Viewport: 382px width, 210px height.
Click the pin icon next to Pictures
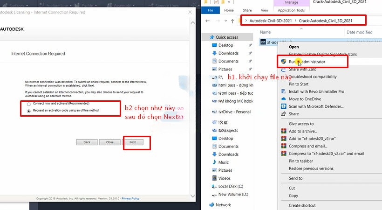click(250, 69)
